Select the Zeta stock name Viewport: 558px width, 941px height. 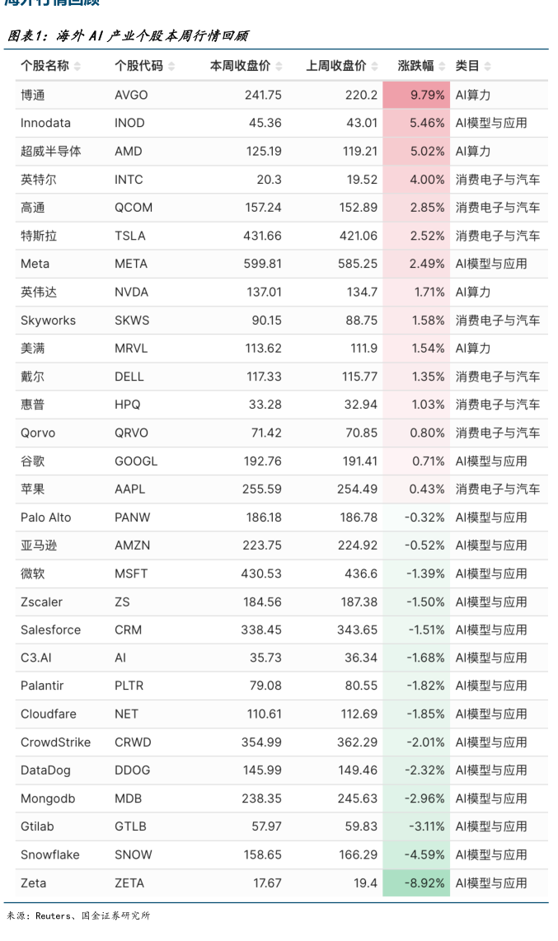pos(34,882)
